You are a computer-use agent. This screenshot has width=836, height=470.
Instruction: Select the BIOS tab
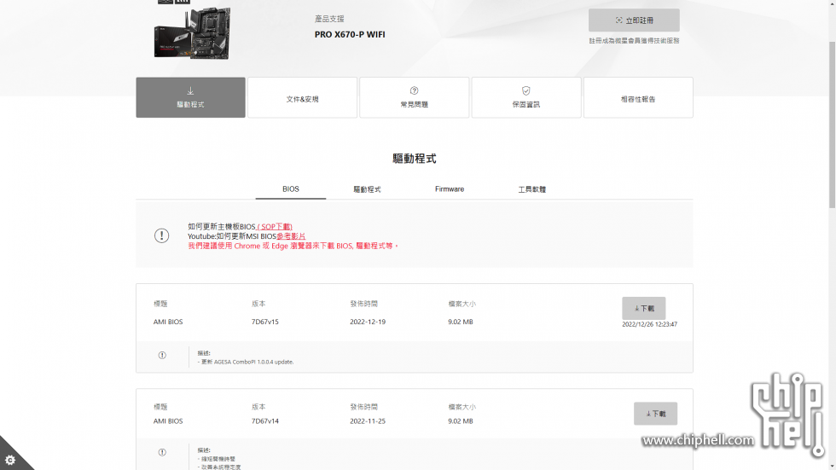coord(291,189)
